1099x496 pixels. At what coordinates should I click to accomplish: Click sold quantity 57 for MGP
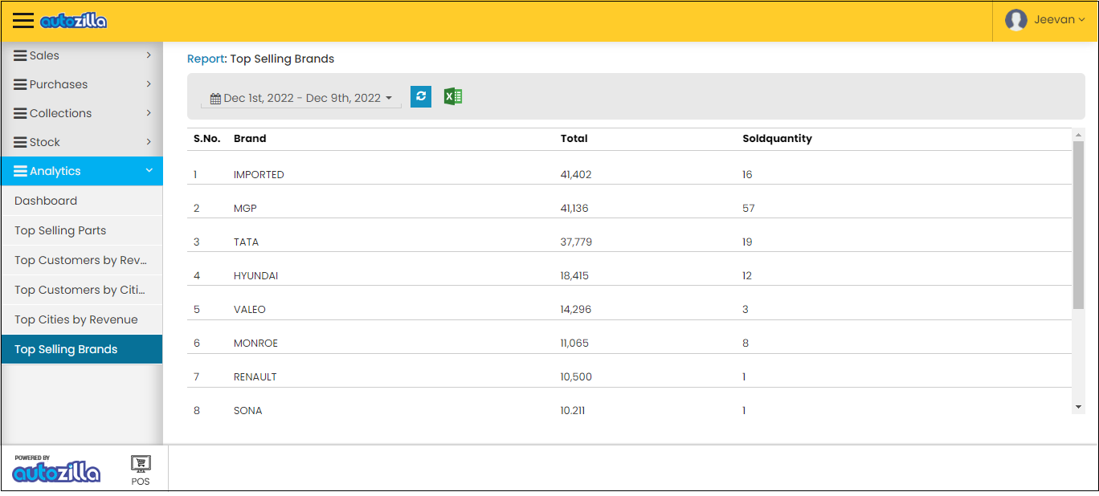click(x=749, y=208)
